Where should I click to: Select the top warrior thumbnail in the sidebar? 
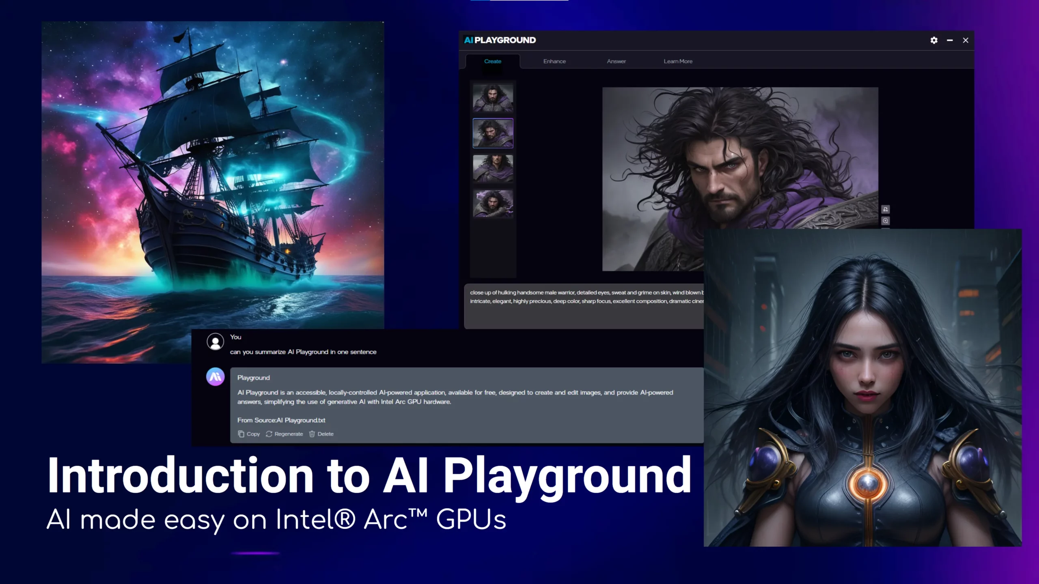click(493, 97)
